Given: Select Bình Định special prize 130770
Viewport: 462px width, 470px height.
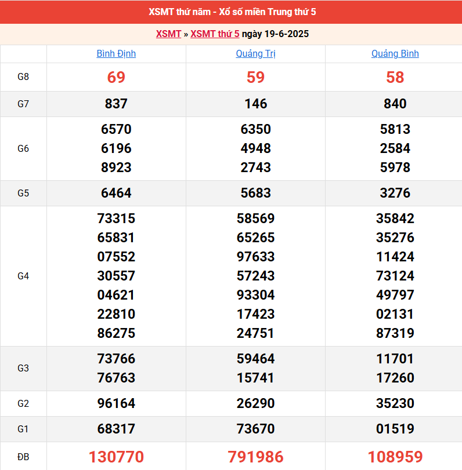Looking at the screenshot, I should (116, 457).
